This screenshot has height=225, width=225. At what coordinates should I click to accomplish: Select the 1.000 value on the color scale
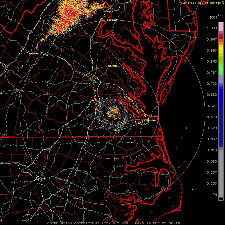212,28
